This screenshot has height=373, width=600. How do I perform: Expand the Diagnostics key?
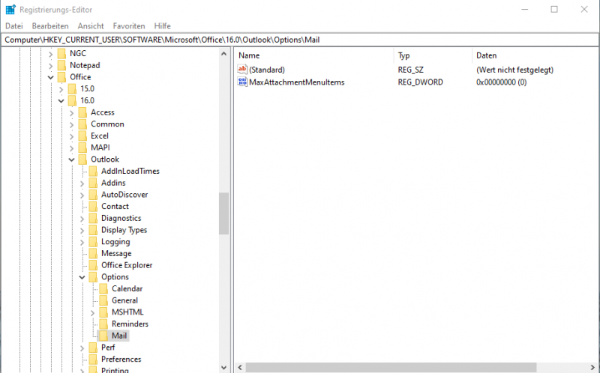tap(82, 219)
